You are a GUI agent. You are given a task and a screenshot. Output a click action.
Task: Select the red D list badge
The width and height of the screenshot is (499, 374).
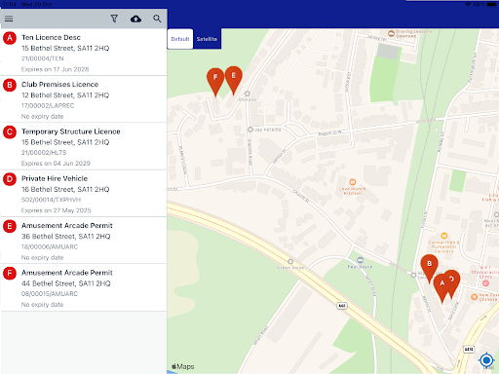(10, 179)
